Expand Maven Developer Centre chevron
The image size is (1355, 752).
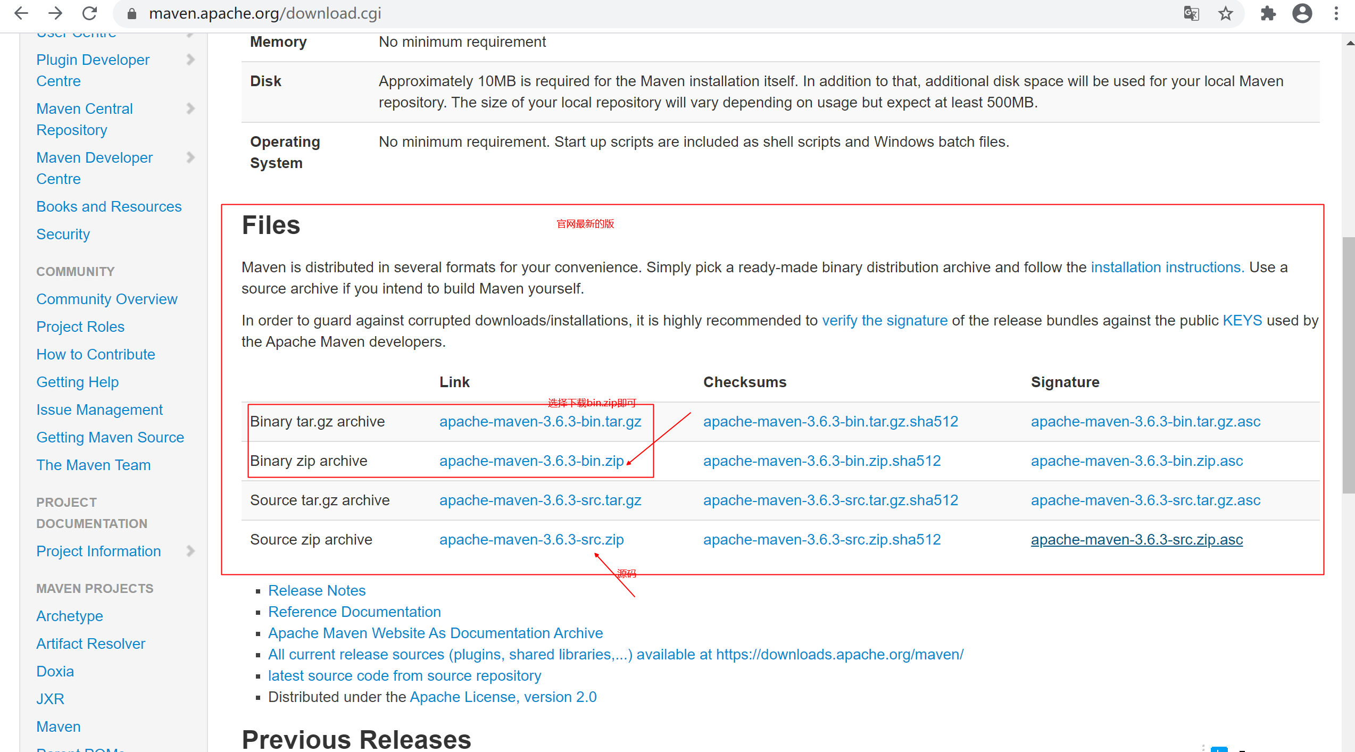[190, 157]
